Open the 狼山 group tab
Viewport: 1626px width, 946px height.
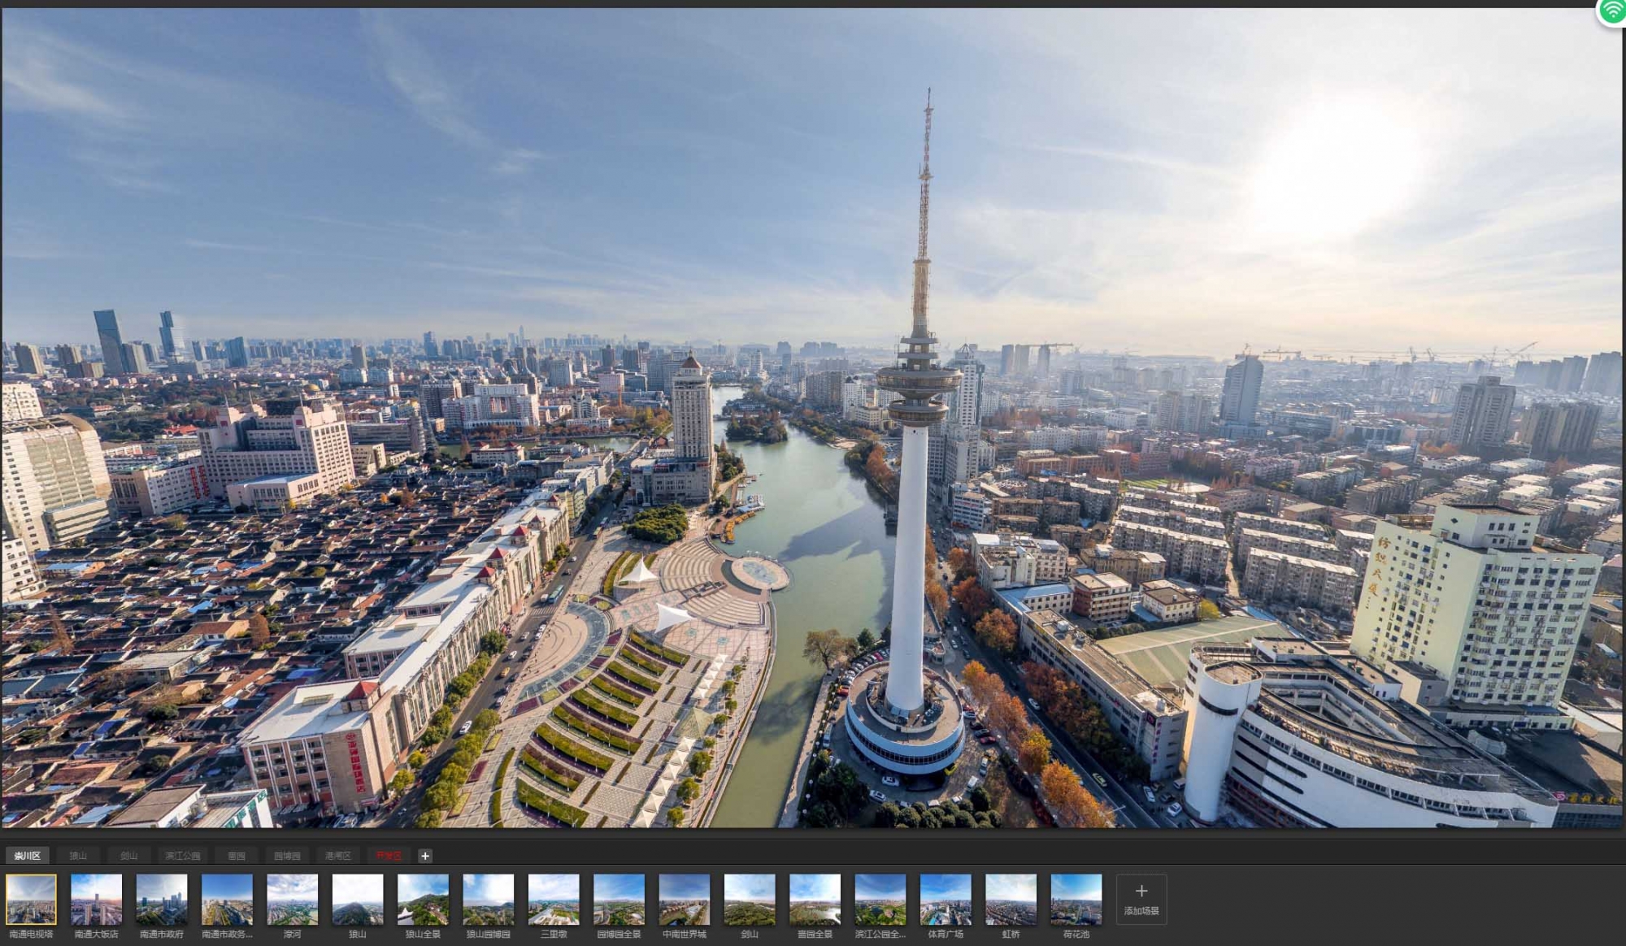[x=78, y=856]
